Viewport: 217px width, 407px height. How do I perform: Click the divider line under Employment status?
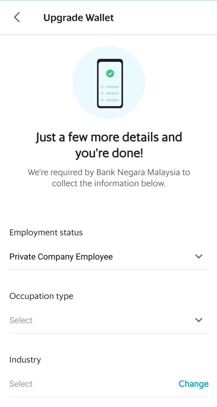(x=109, y=269)
